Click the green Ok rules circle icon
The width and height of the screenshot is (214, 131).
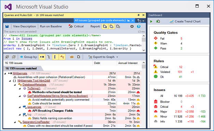click(x=156, y=77)
